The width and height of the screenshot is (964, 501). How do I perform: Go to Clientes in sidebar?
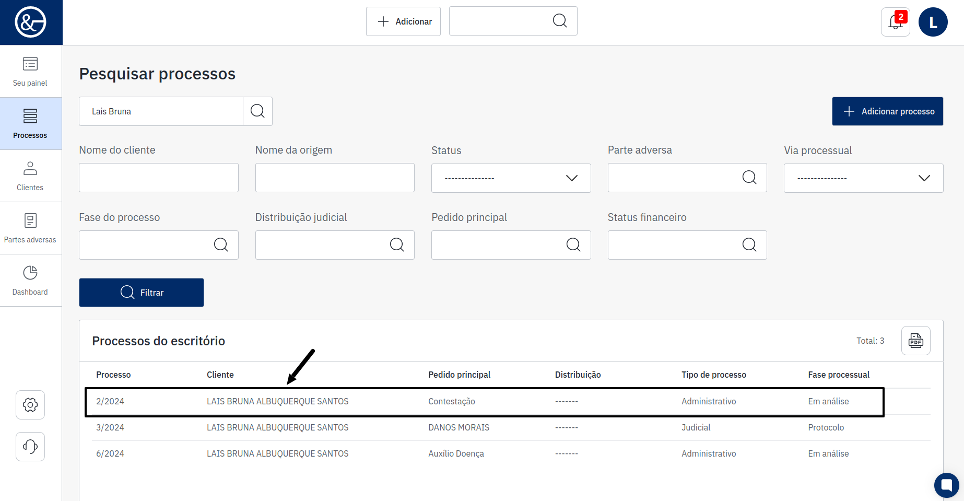tap(30, 176)
